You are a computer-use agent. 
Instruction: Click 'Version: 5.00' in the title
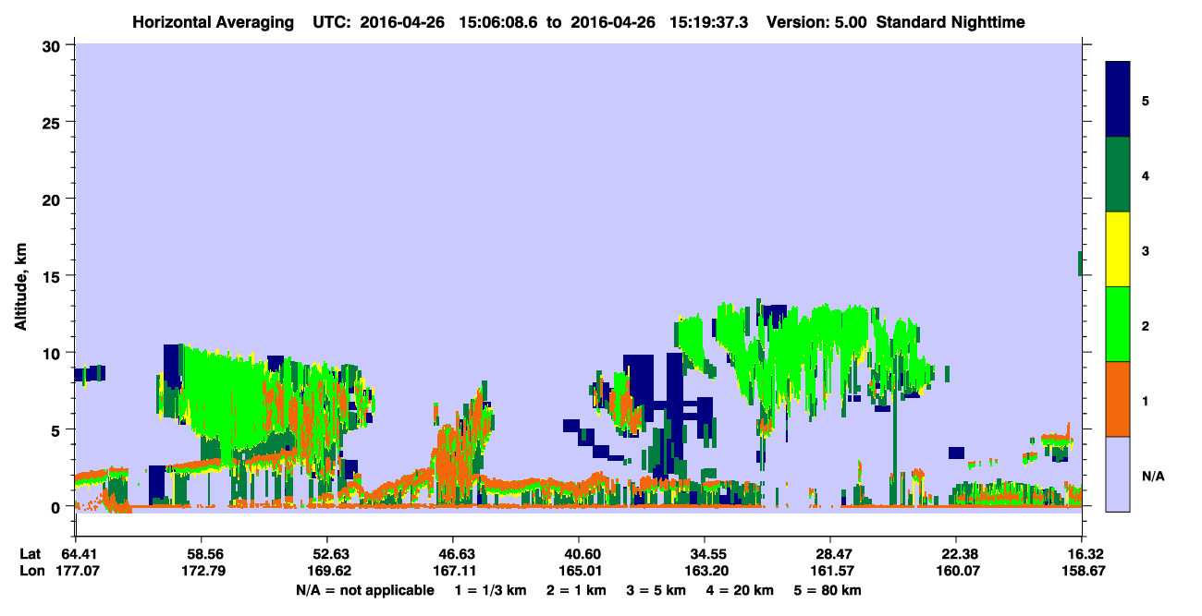(815, 21)
